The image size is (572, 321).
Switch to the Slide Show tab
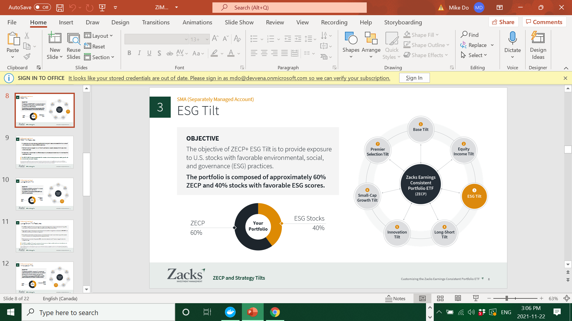point(239,22)
